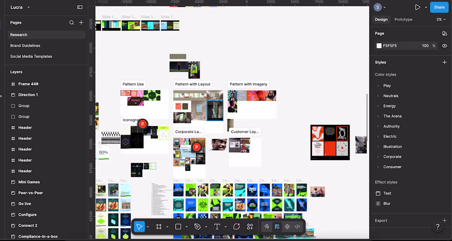Select the Frame tool

pos(159,227)
